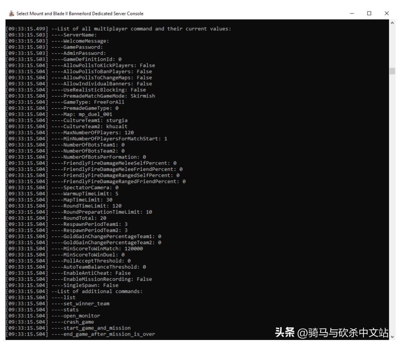Click RoundTotal: 20 line
This screenshot has width=398, height=347.
[x=56, y=218]
